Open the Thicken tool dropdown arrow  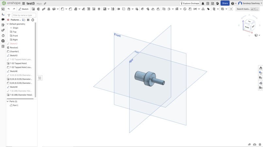(58, 9)
